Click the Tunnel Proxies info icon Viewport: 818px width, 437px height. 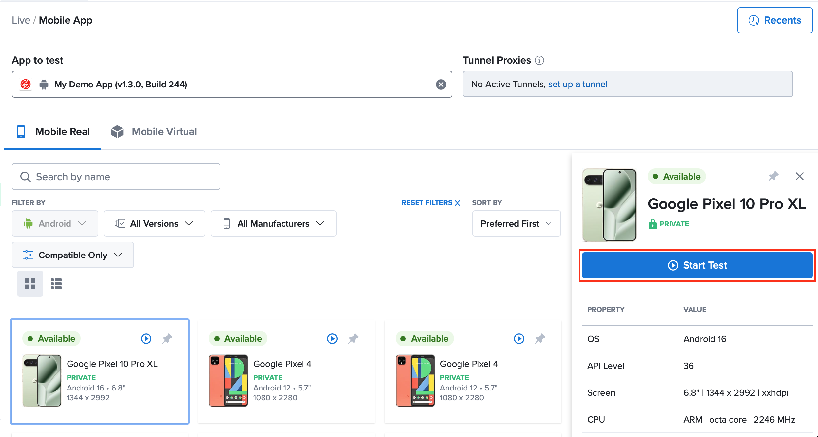(539, 60)
